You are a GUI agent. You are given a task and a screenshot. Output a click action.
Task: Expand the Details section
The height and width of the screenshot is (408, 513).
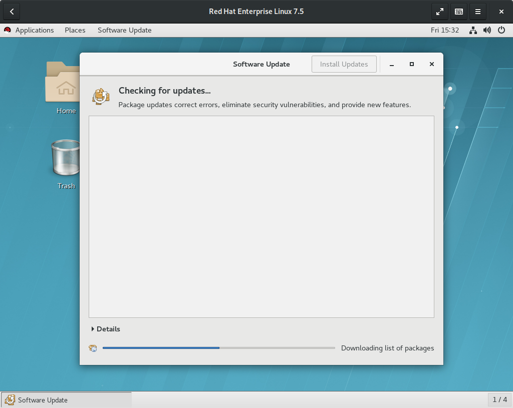pos(106,329)
